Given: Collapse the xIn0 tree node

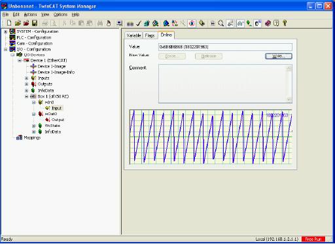Looking at the screenshot, I should tap(34, 102).
